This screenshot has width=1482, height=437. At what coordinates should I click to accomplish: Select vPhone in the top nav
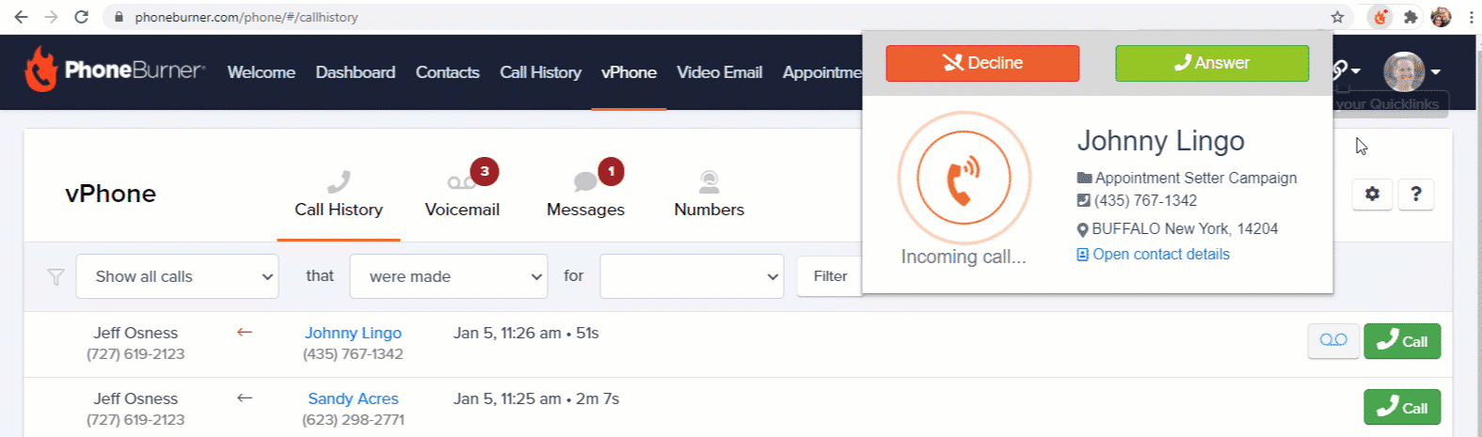[x=629, y=72]
